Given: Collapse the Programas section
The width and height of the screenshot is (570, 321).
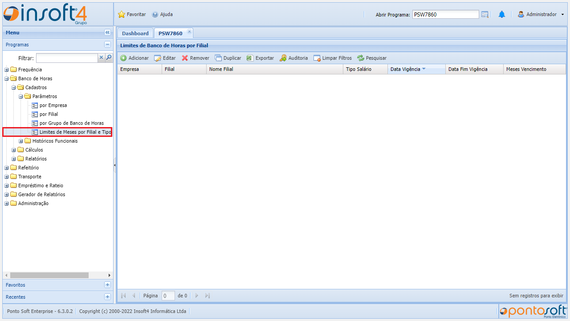Looking at the screenshot, I should coord(107,45).
